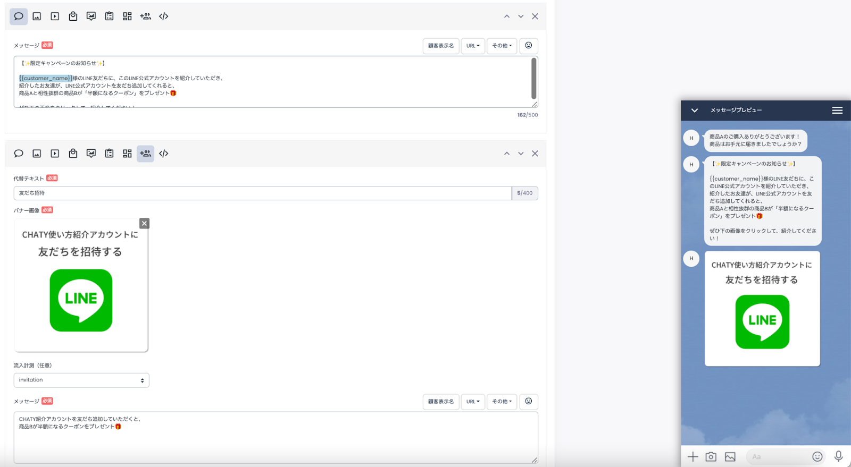Click the 限定キャンペーン message bubble in the preview
This screenshot has width=851, height=467.
click(763, 201)
